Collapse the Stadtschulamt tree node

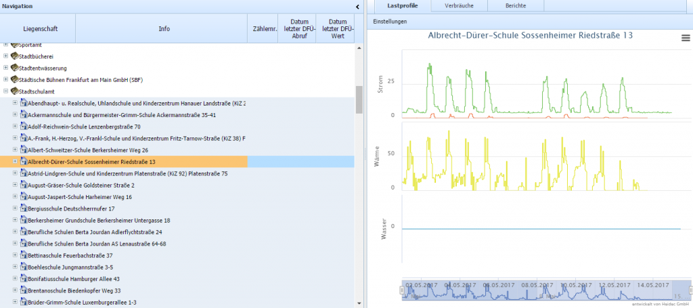[x=6, y=91]
